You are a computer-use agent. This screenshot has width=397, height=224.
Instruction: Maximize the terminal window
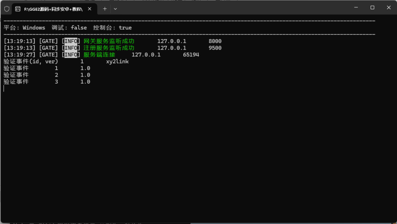click(372, 7)
